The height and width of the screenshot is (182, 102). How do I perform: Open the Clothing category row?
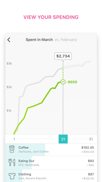click(x=51, y=176)
